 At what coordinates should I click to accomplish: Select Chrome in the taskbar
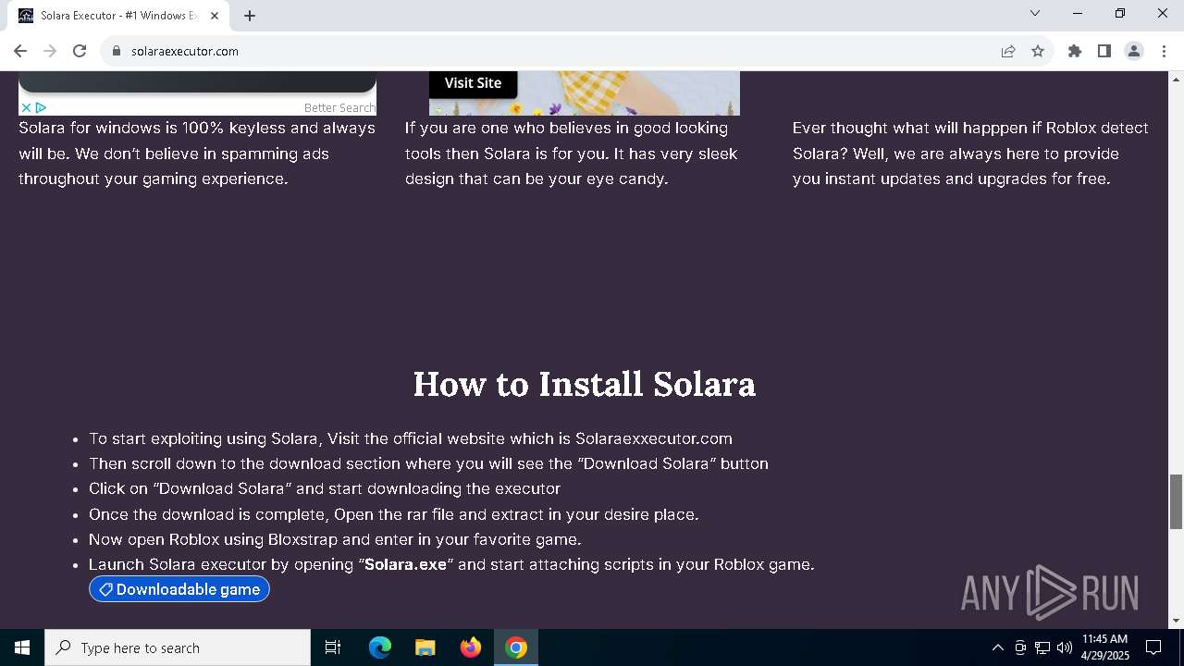click(x=516, y=647)
